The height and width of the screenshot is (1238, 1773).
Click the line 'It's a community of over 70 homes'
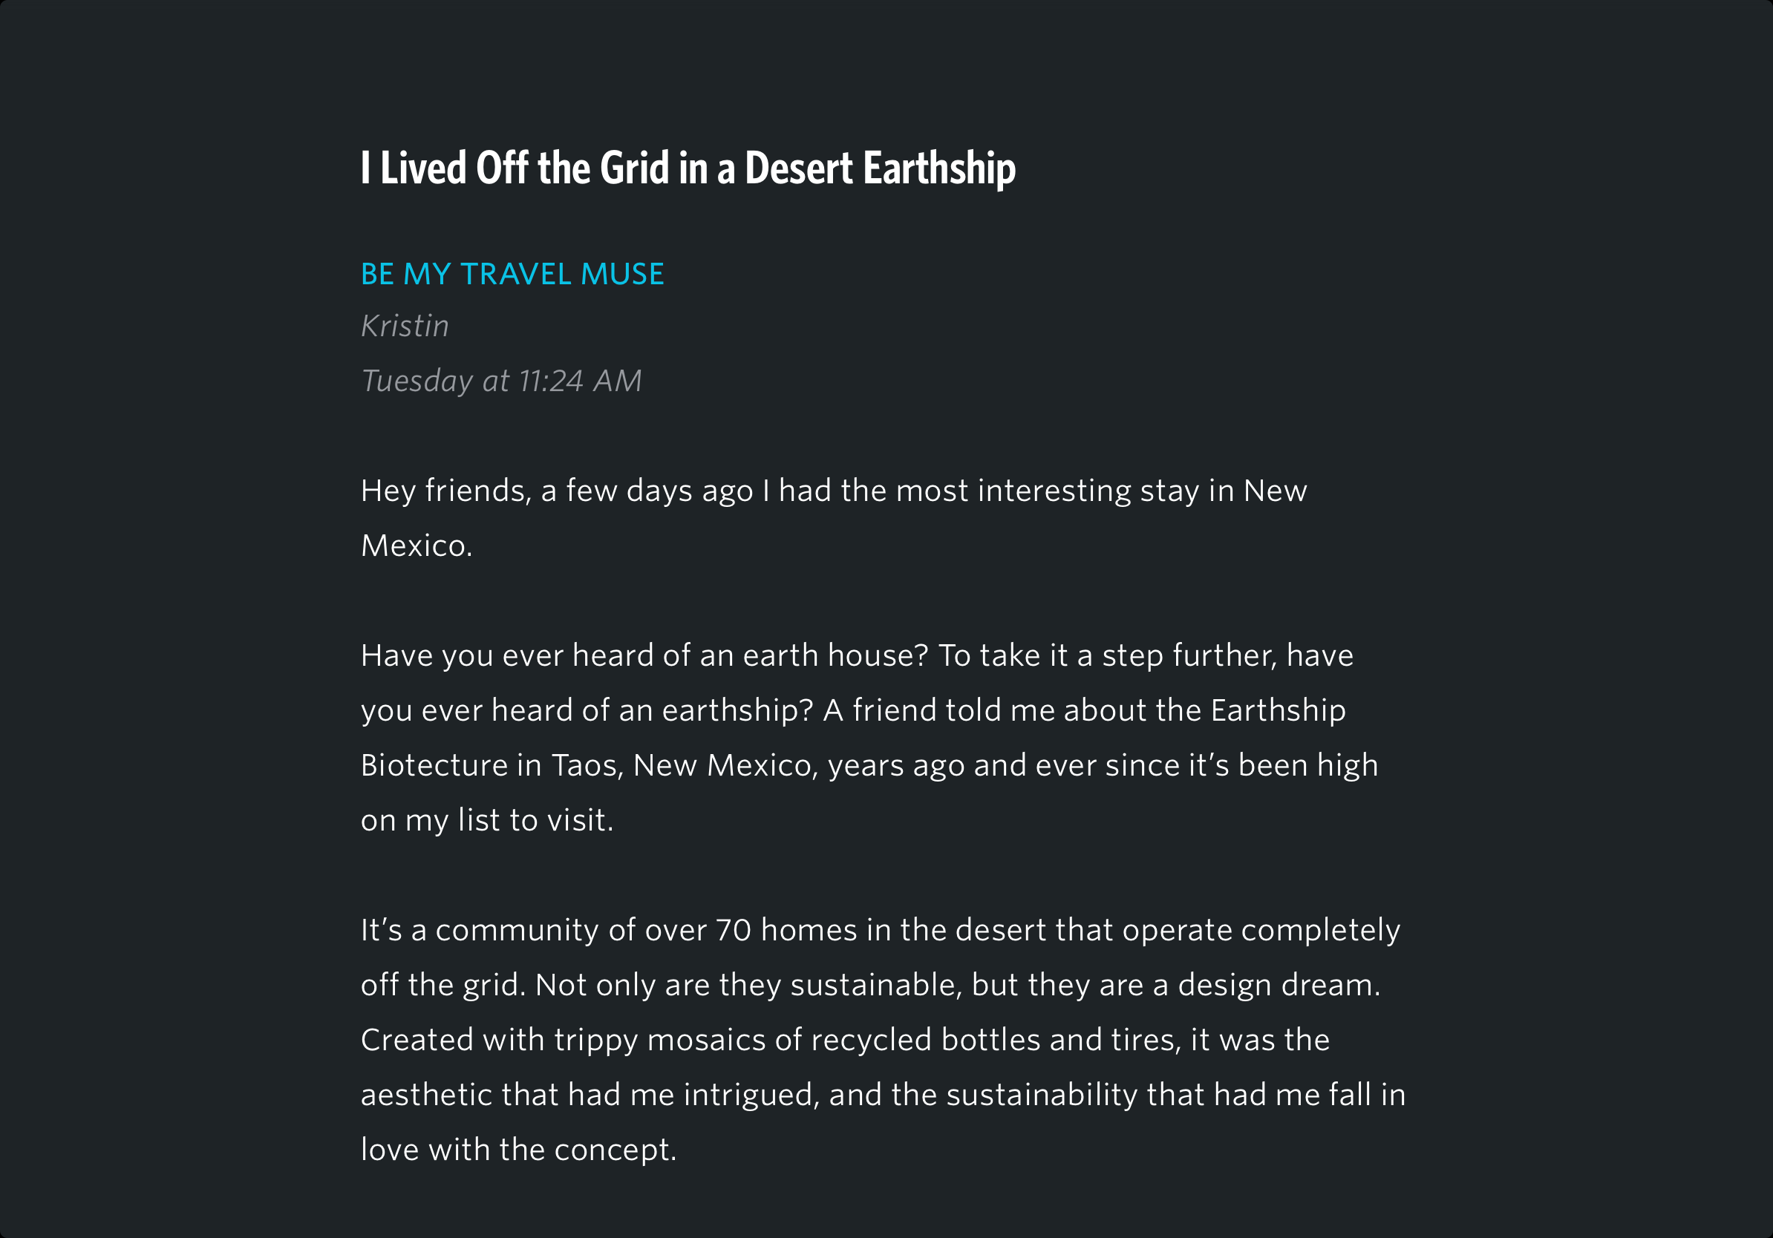pyautogui.click(x=881, y=930)
